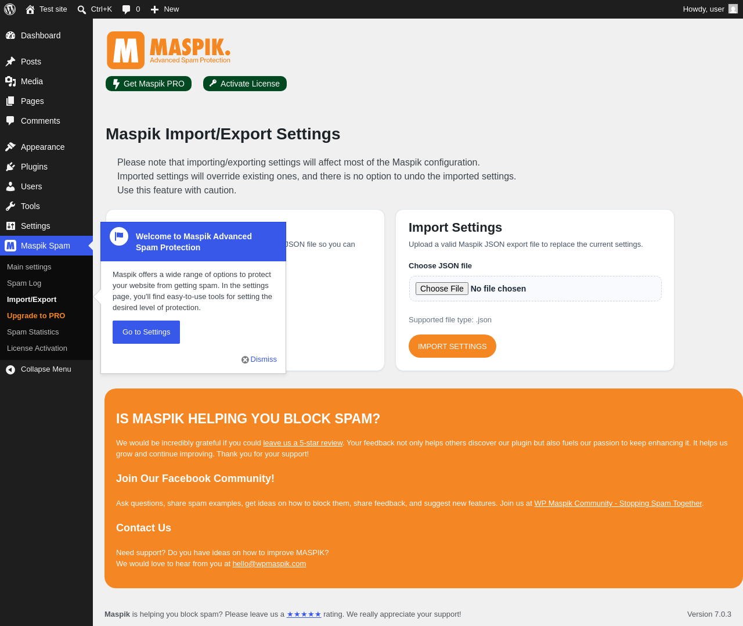743x626 pixels.
Task: Open Upgrade to PRO submenu item
Action: (x=36, y=316)
